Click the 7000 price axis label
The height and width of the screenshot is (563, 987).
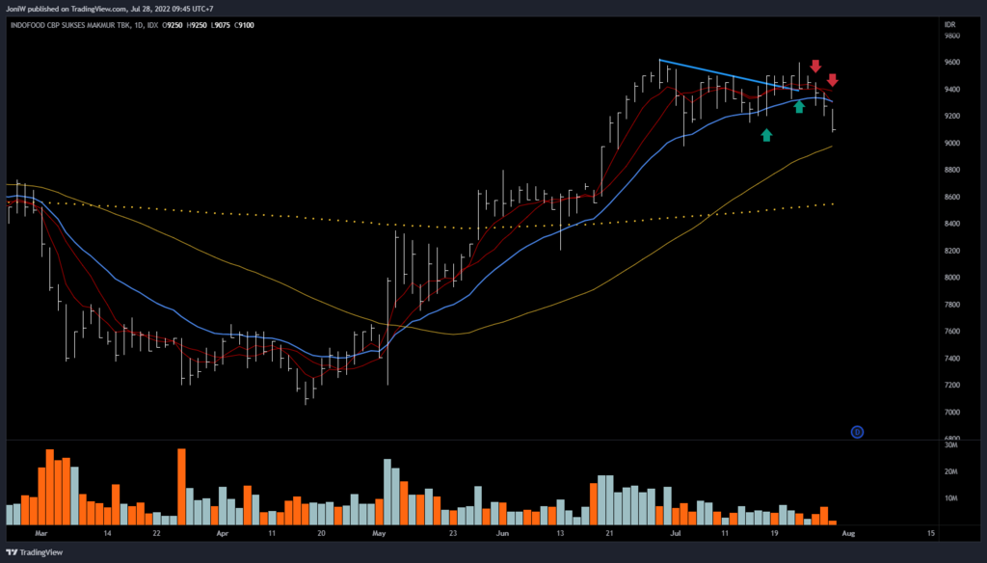(952, 413)
